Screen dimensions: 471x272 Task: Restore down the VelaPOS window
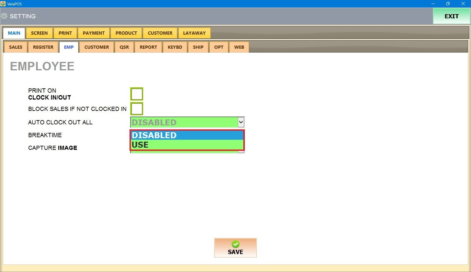click(x=448, y=4)
